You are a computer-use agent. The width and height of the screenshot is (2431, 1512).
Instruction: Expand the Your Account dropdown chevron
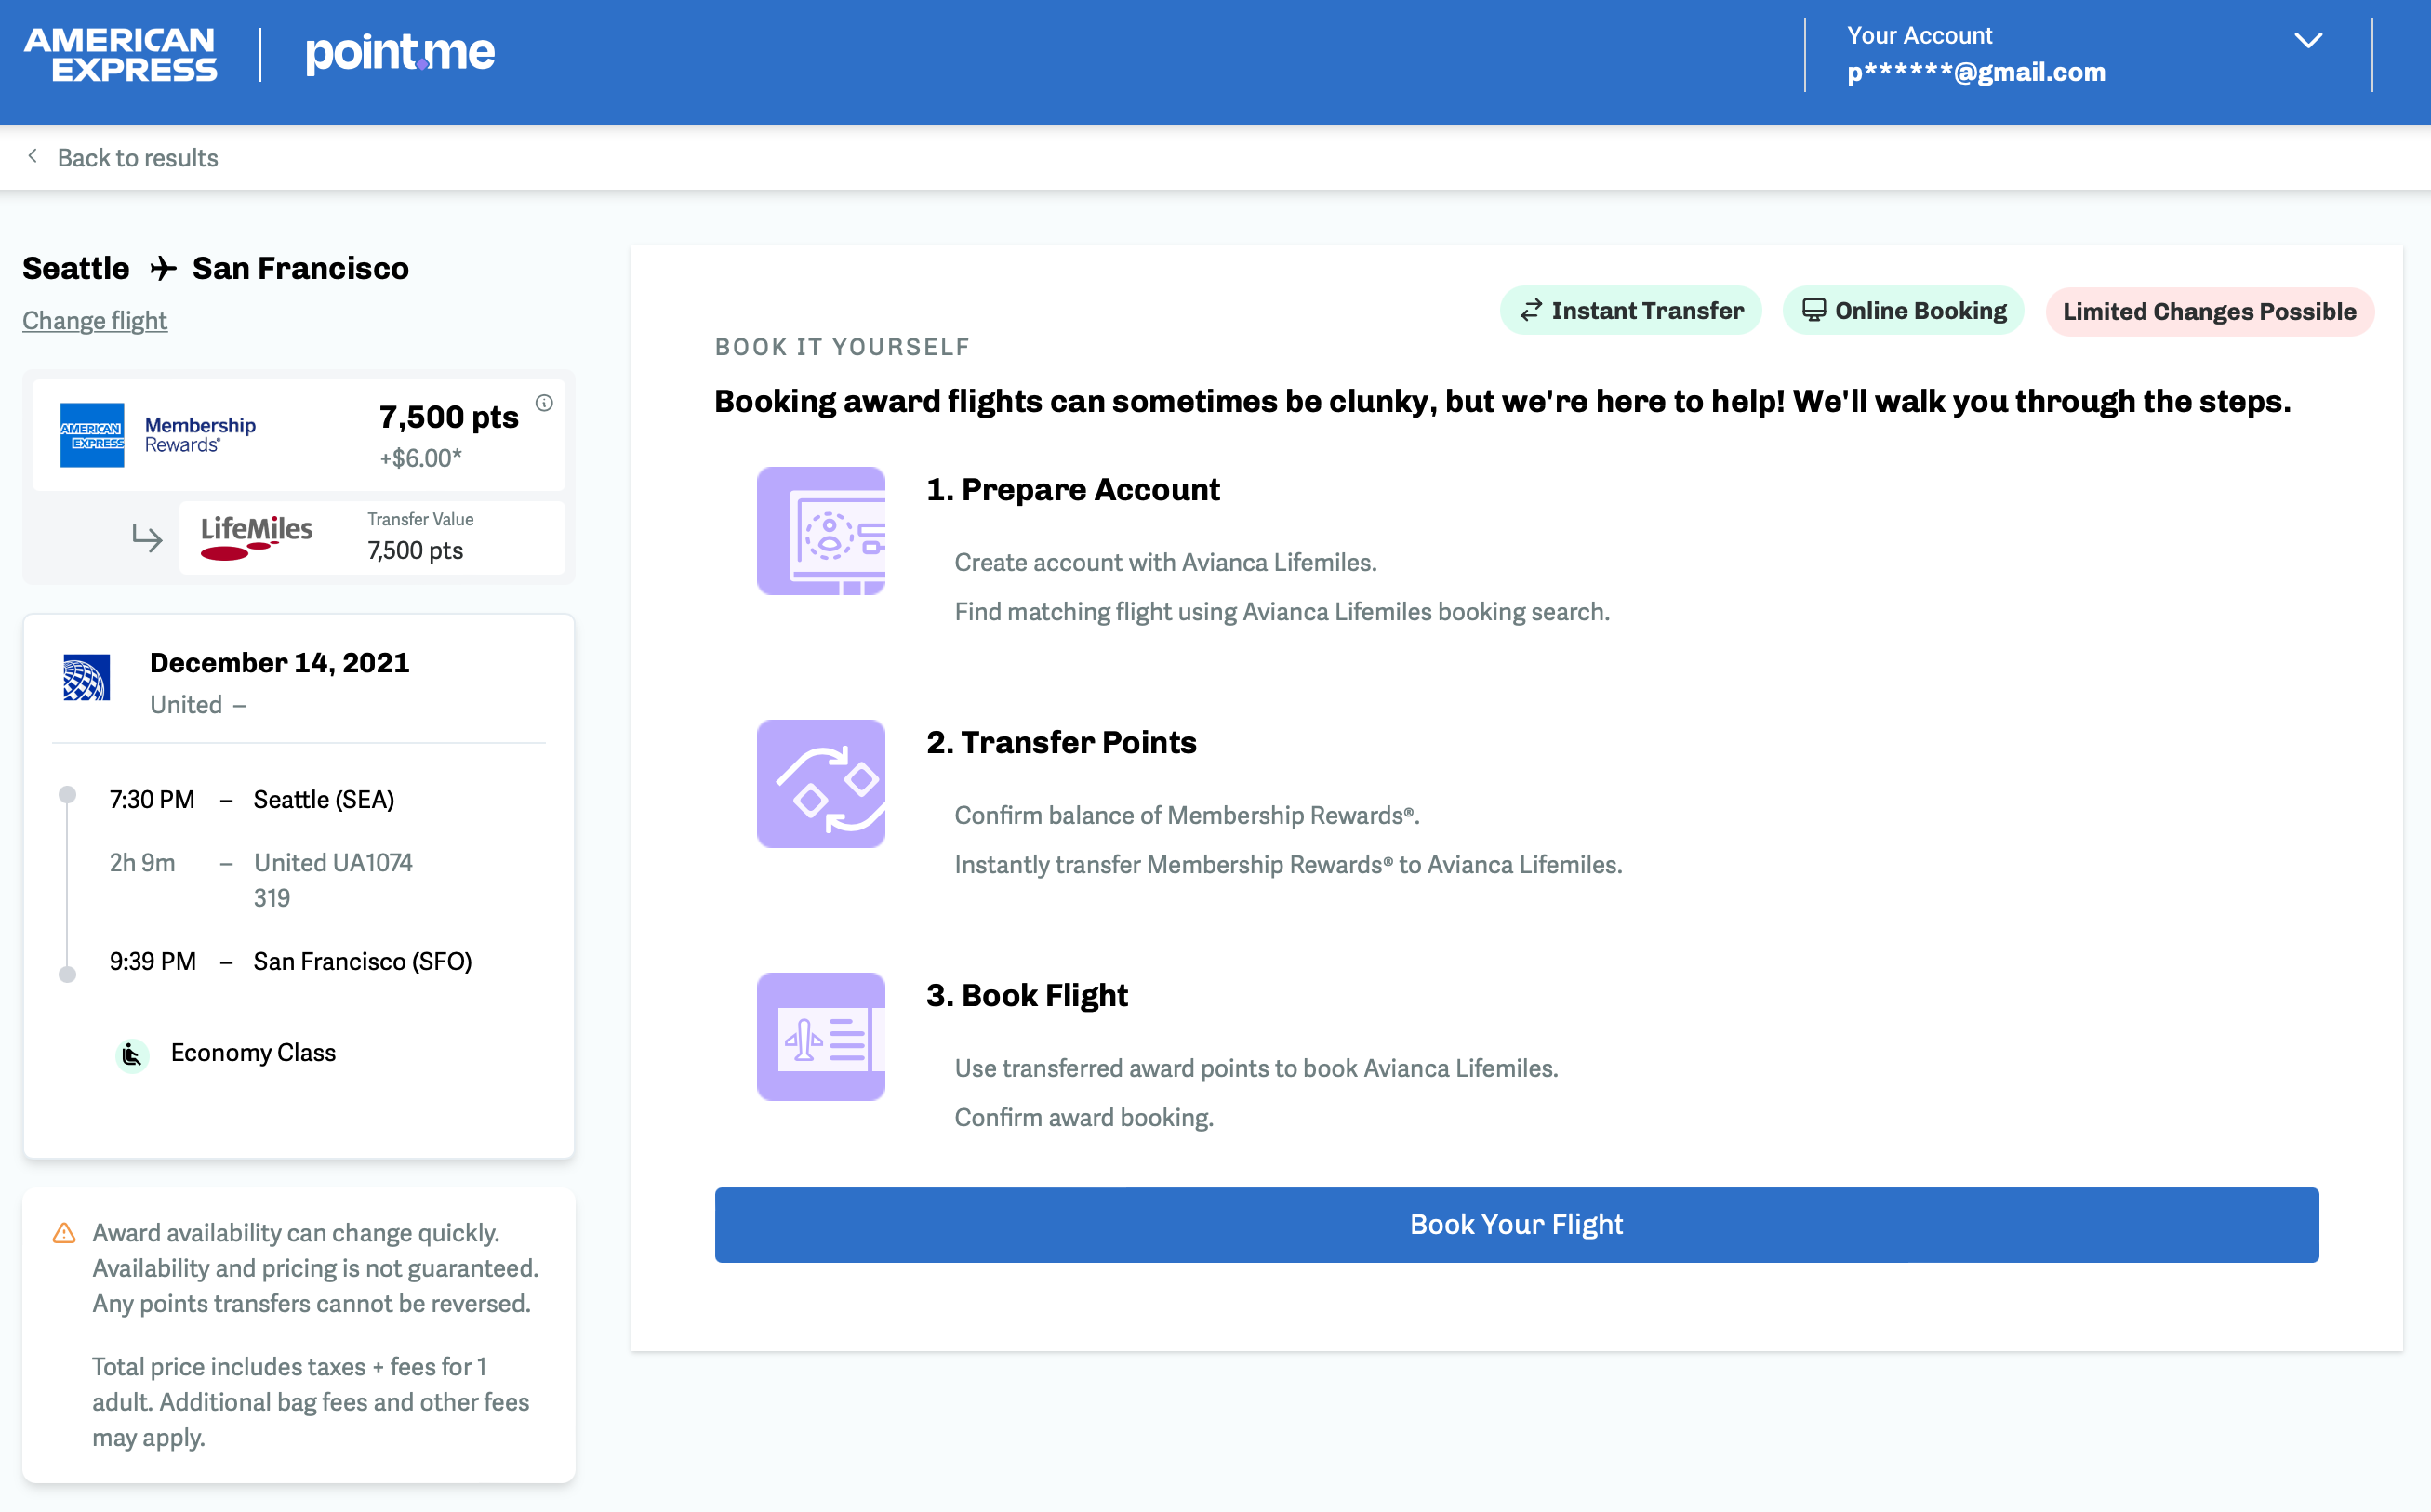(x=2308, y=41)
